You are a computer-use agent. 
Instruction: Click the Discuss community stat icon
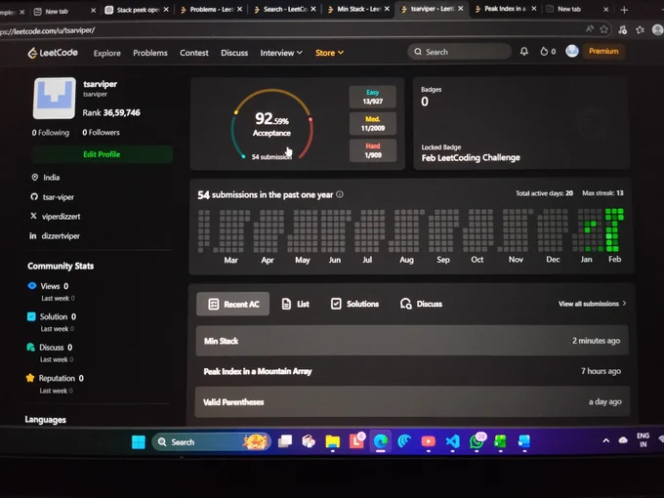[x=30, y=348]
